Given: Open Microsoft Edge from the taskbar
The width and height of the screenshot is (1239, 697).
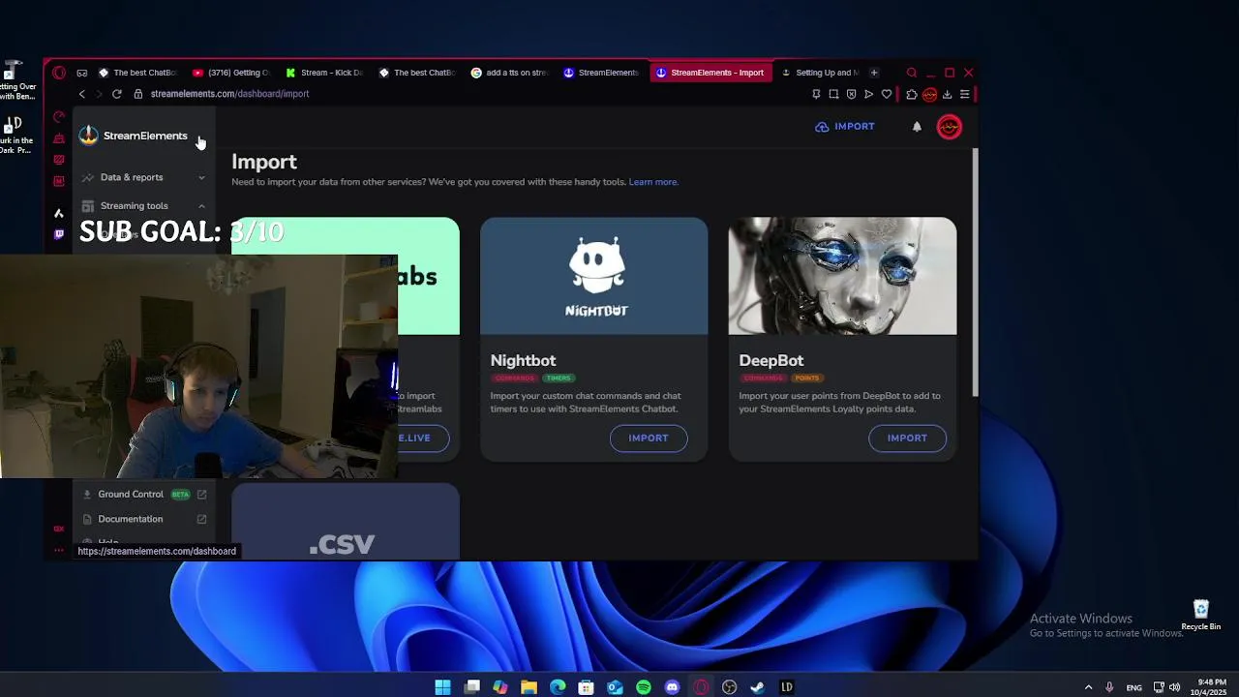Looking at the screenshot, I should point(558,687).
